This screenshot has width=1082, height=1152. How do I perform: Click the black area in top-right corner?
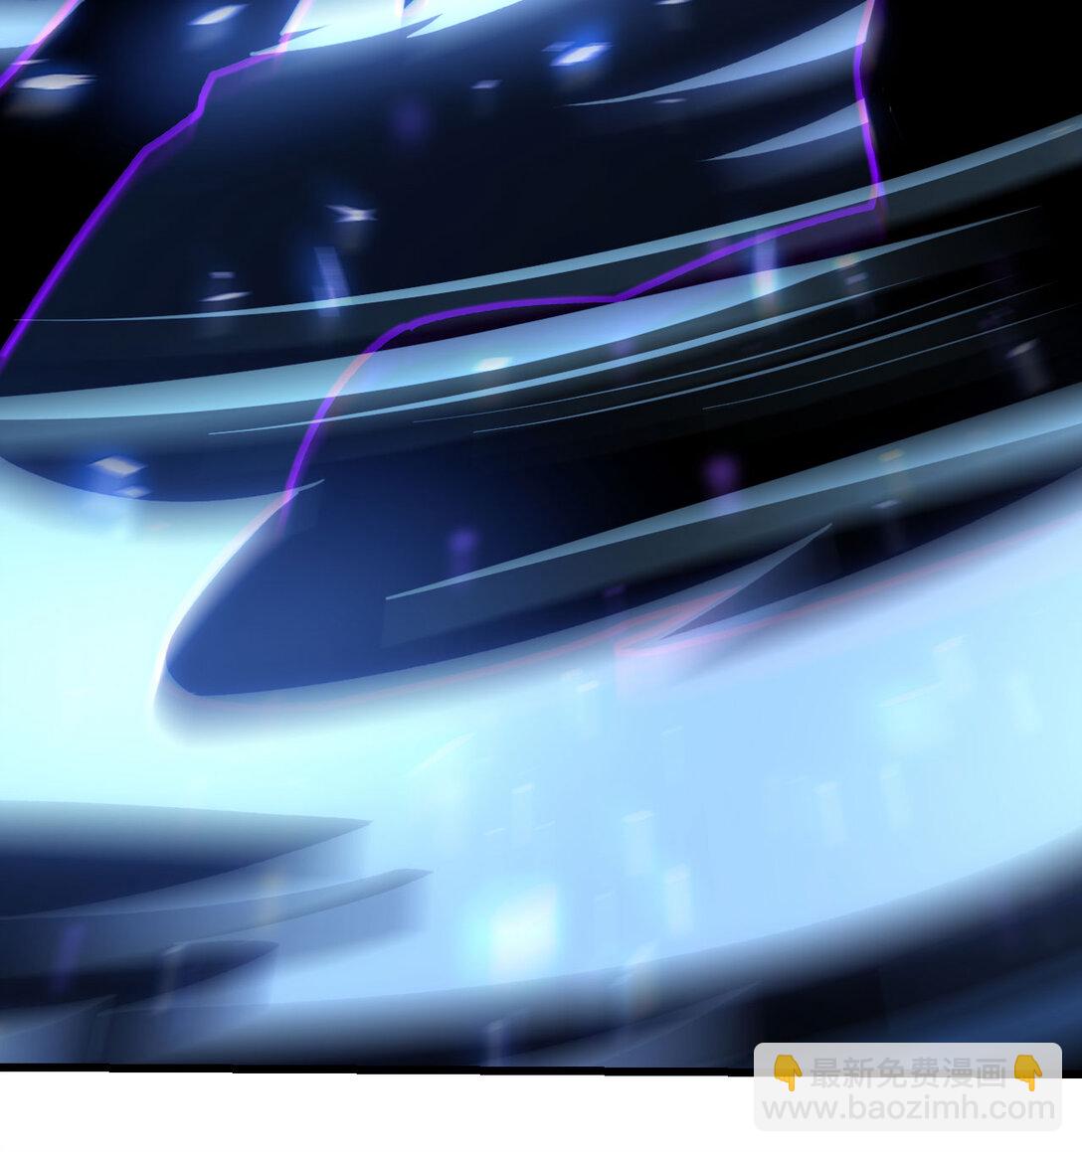(x=994, y=60)
